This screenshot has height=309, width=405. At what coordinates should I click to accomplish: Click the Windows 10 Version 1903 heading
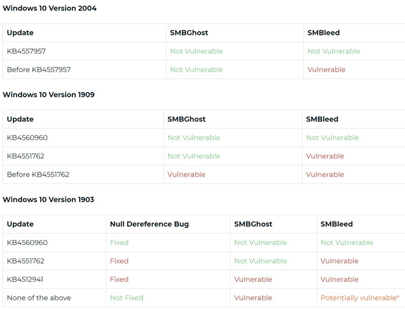point(48,200)
